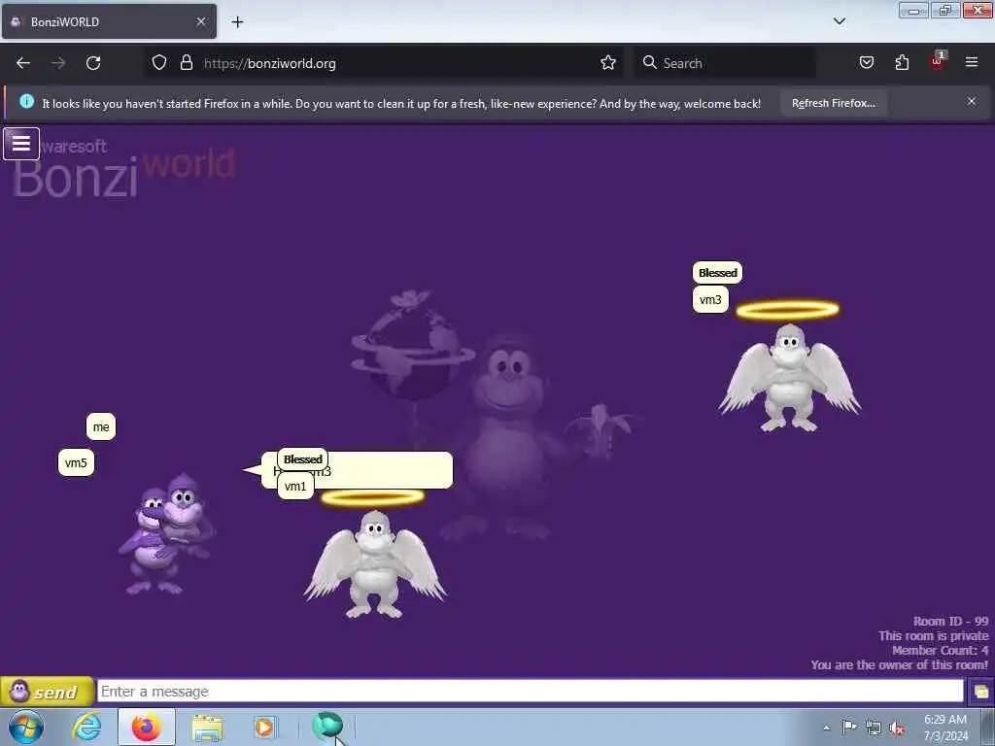995x746 pixels.
Task: Select the BonziWORLD tab
Action: click(109, 21)
